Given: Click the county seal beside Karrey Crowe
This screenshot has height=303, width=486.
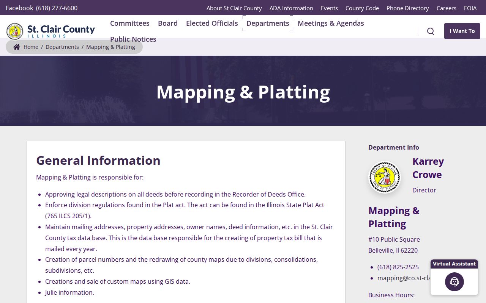Looking at the screenshot, I should tap(385, 177).
